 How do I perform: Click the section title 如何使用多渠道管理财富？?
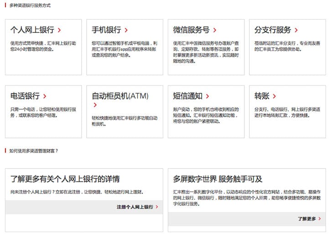point(34,151)
